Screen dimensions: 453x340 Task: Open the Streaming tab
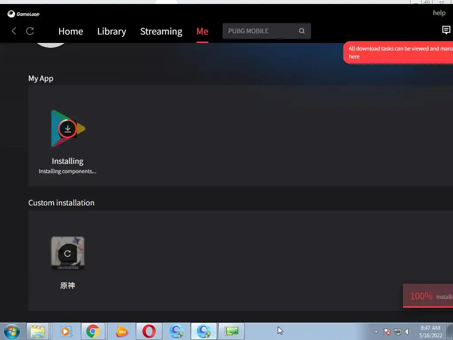[161, 31]
